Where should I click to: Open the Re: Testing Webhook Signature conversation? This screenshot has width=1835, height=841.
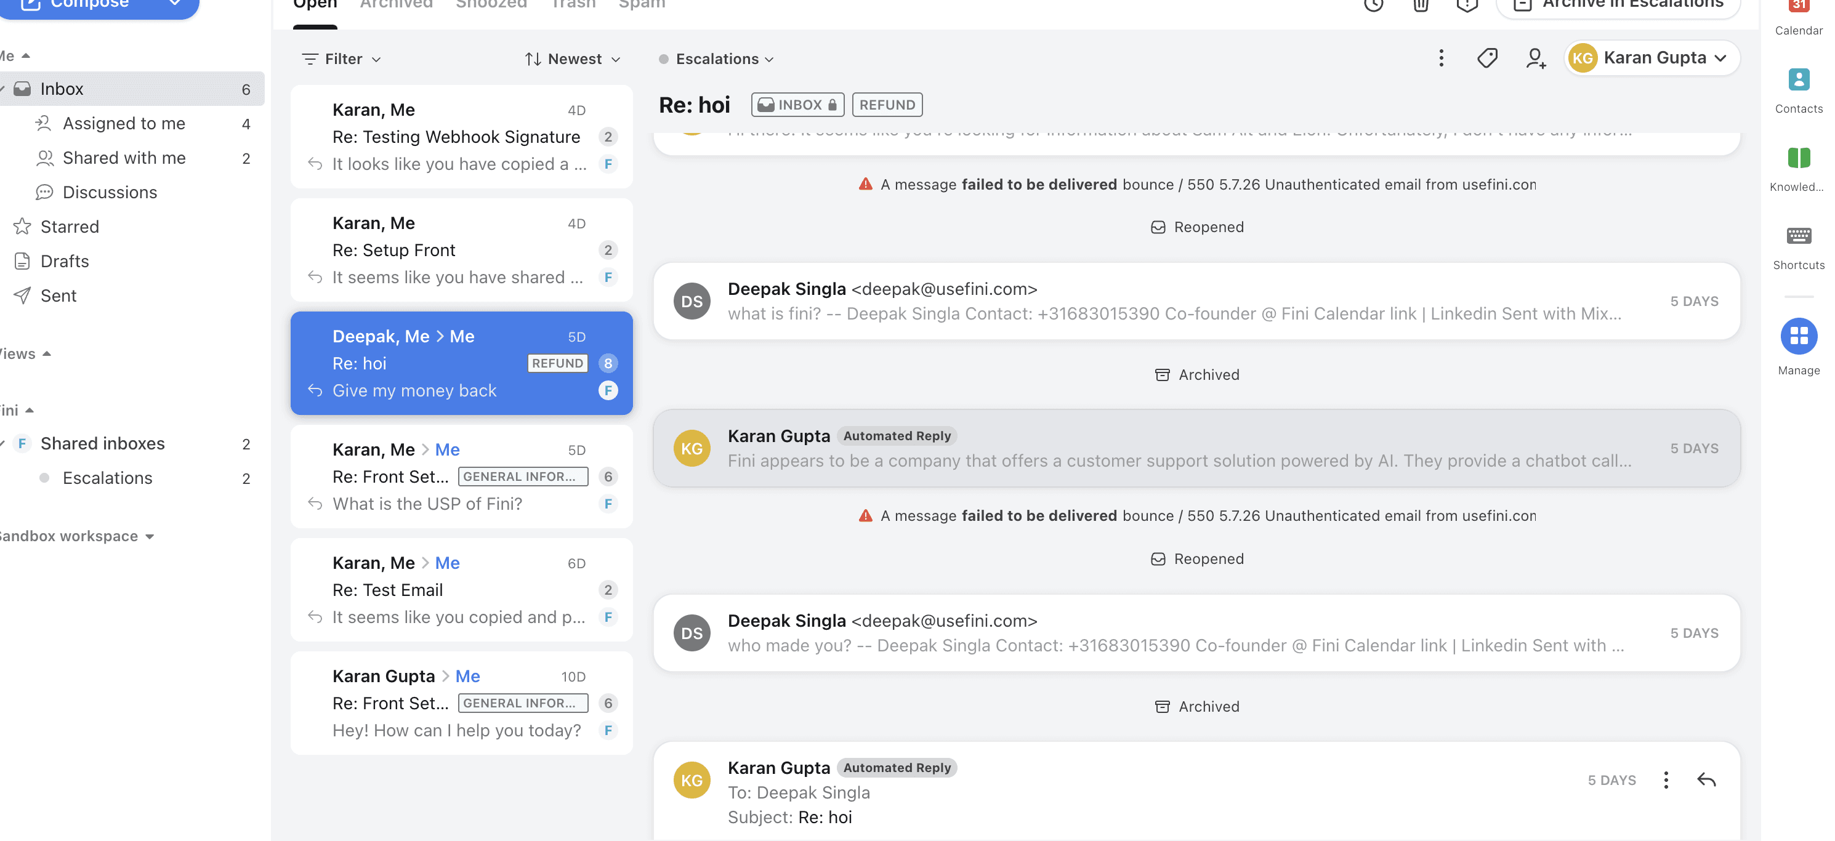(x=462, y=137)
